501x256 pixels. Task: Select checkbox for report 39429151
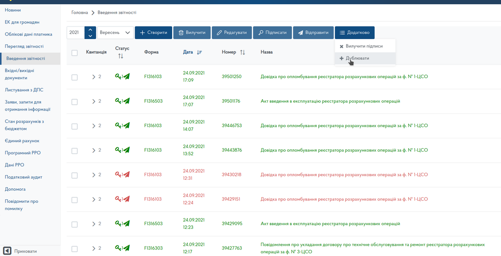point(74,200)
